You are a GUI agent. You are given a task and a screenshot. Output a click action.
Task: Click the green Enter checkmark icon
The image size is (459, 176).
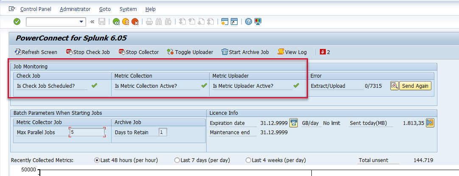click(x=17, y=22)
